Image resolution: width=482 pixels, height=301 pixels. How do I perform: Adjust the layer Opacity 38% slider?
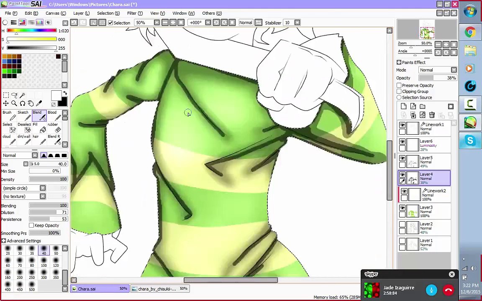click(438, 78)
